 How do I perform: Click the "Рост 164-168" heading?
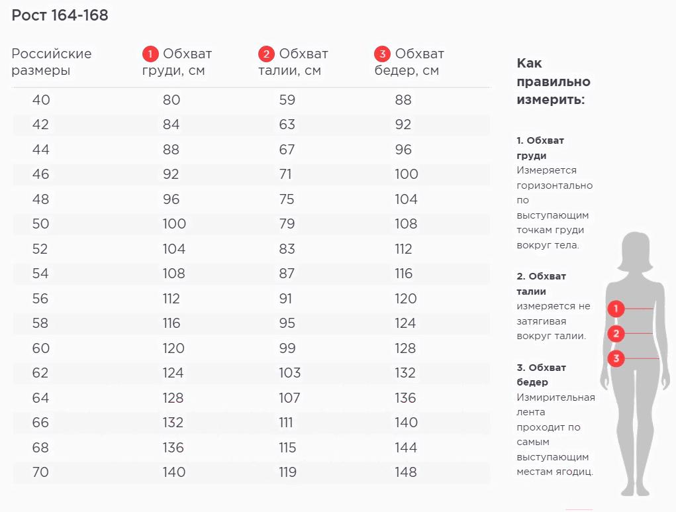[60, 15]
